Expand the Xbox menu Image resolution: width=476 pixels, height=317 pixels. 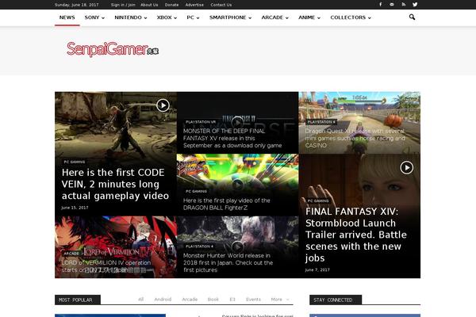pyautogui.click(x=167, y=17)
